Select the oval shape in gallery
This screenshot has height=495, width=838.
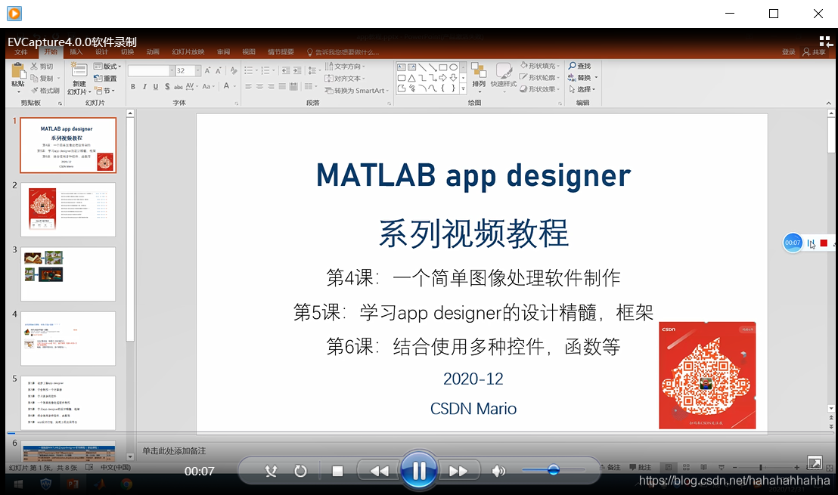point(453,67)
